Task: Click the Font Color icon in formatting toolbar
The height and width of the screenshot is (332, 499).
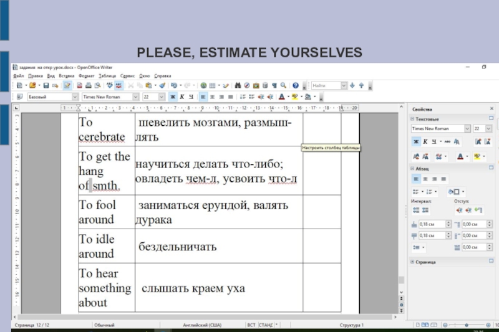Action: [x=281, y=97]
